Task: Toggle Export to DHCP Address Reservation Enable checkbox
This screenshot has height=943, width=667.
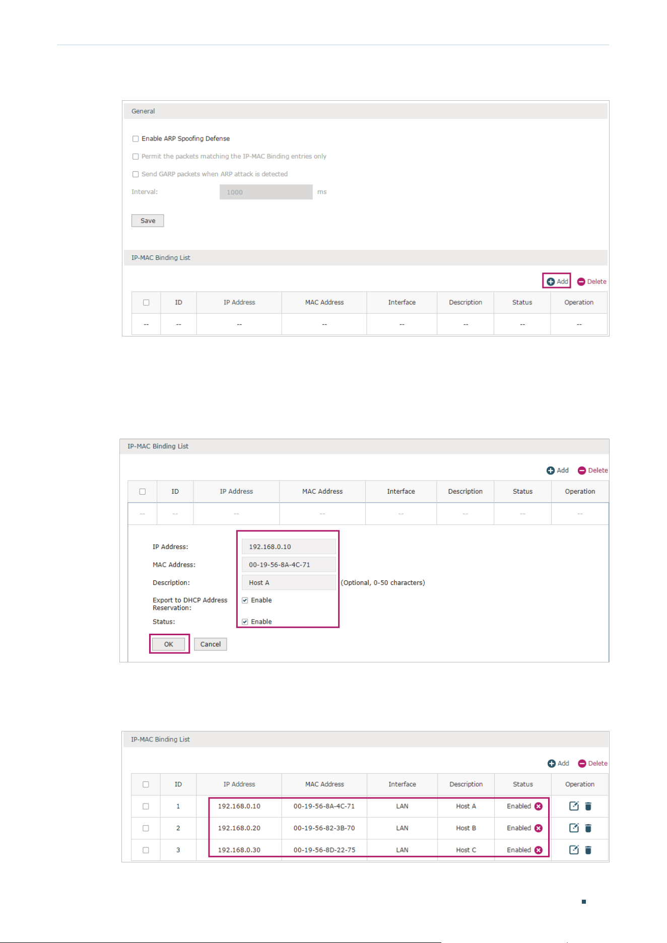Action: pos(245,600)
